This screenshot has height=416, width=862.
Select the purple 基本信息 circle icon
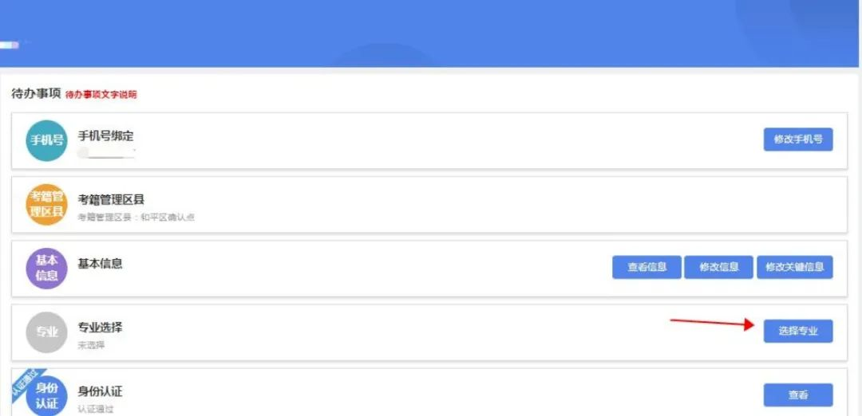pyautogui.click(x=47, y=269)
